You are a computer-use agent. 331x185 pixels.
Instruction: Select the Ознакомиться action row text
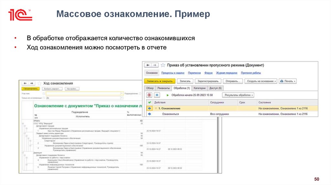tap(170, 114)
